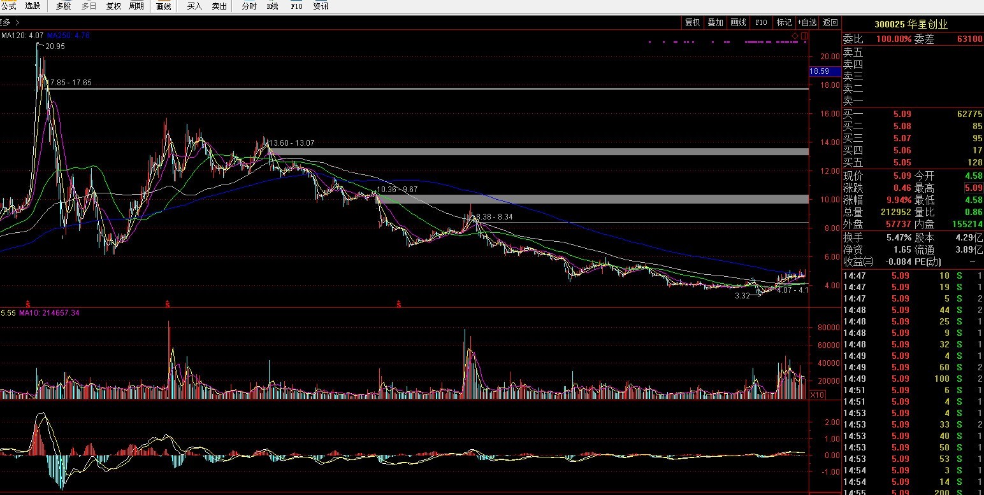
Task: Open the 公式 menu
Action: click(x=9, y=6)
